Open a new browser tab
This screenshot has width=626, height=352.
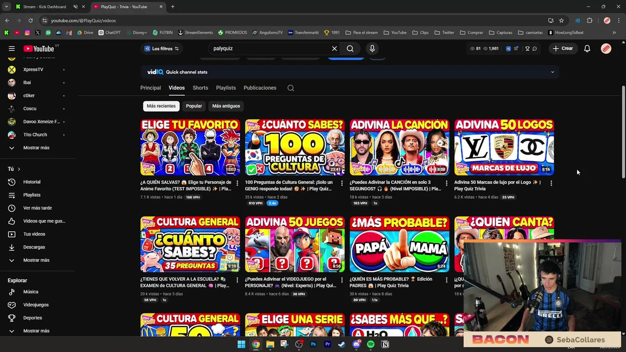[x=172, y=7]
